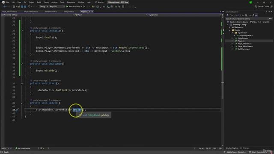Open the Tools menu

[62, 2]
